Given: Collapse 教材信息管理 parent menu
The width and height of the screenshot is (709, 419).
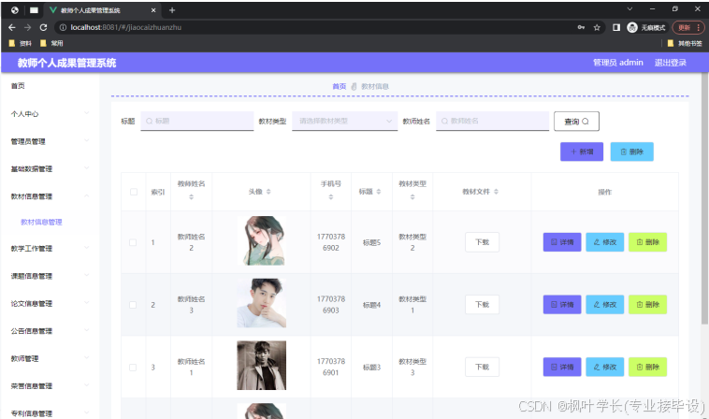Looking at the screenshot, I should click(50, 196).
